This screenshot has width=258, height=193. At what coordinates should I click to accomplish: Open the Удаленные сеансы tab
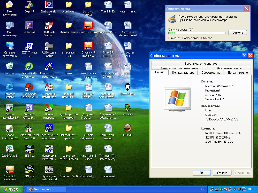tap(229, 68)
